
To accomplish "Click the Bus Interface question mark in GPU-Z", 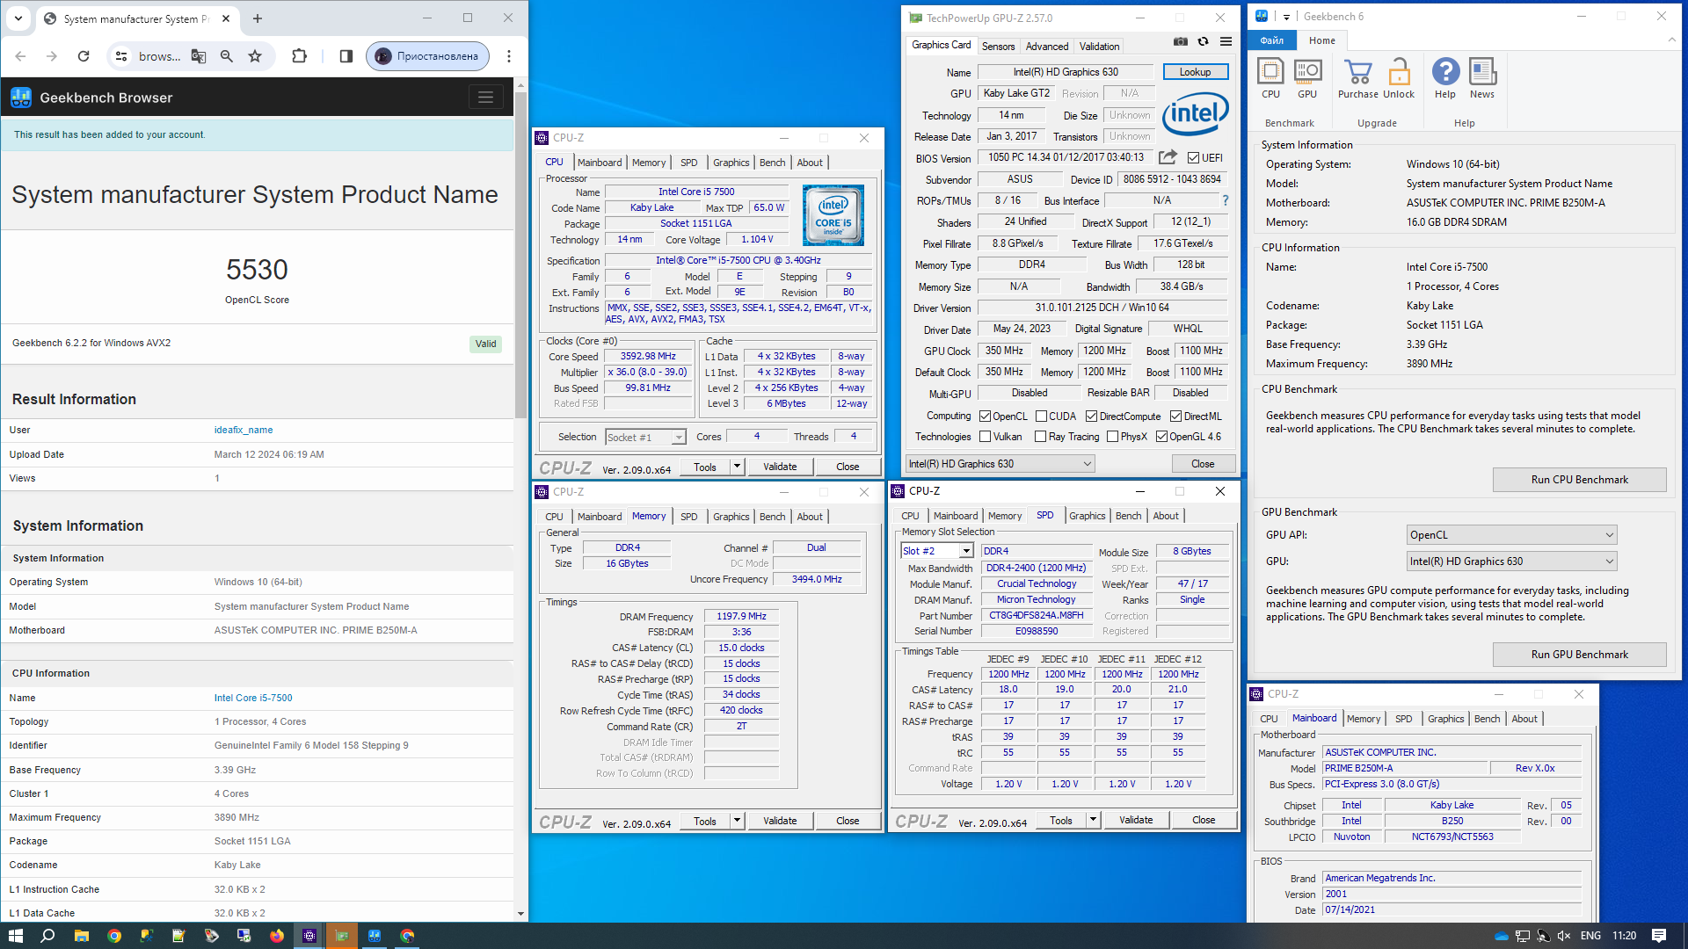I will (x=1226, y=200).
